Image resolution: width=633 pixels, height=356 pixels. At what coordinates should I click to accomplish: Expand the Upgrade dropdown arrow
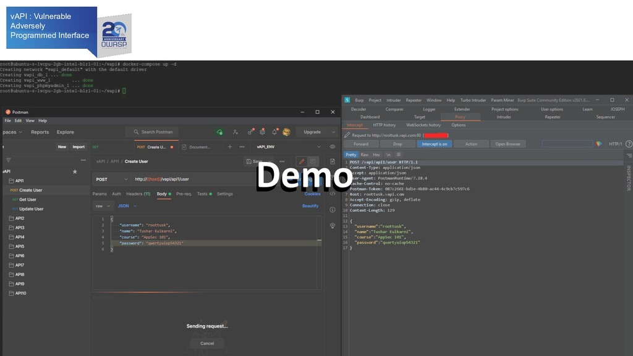[333, 132]
